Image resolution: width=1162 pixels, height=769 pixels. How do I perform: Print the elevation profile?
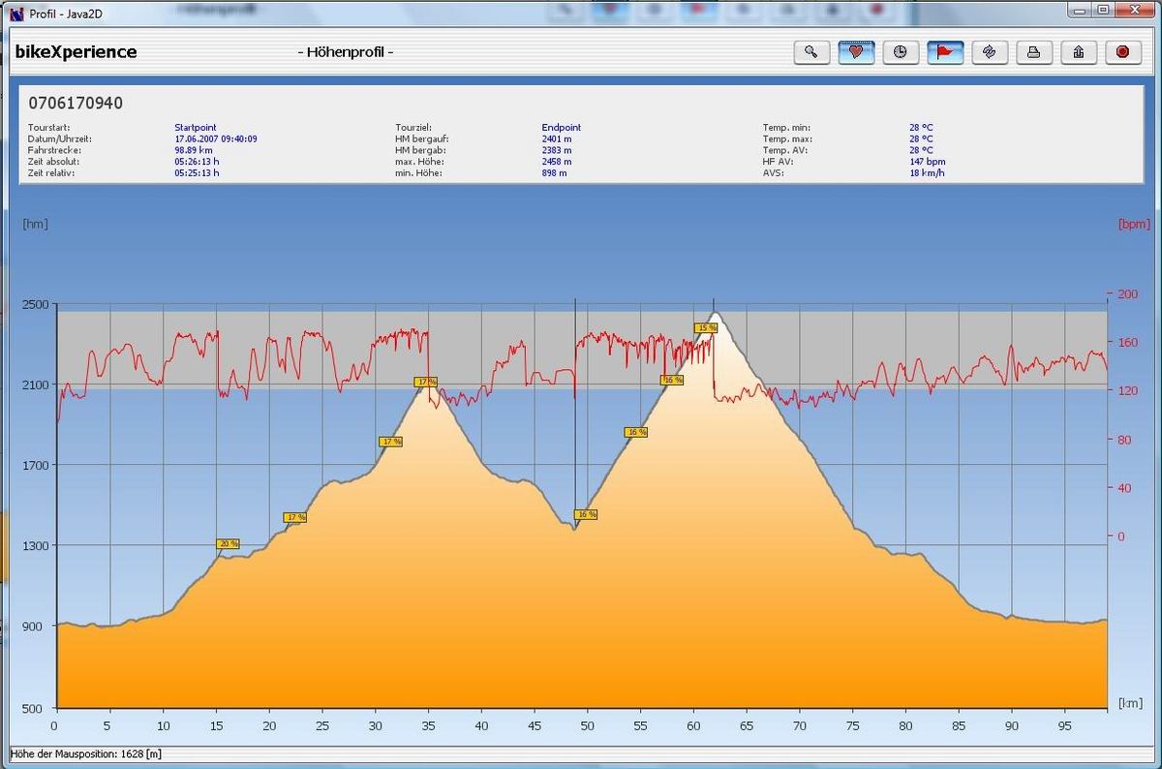[x=1034, y=52]
